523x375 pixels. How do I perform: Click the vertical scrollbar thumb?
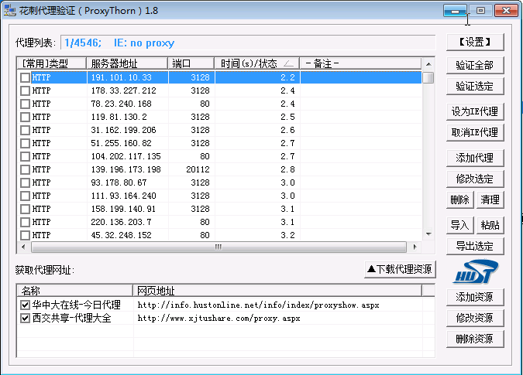coord(428,77)
